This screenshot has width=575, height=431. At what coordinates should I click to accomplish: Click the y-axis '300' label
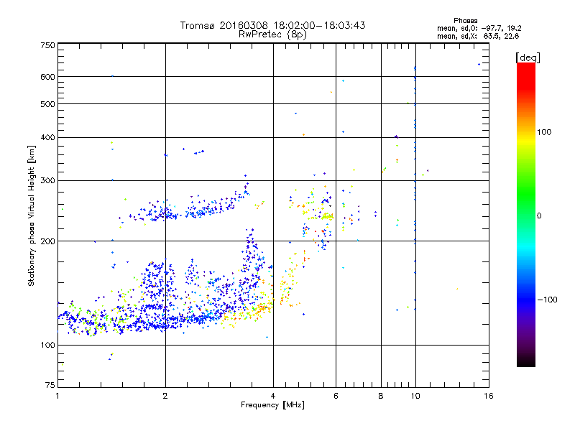click(x=48, y=181)
